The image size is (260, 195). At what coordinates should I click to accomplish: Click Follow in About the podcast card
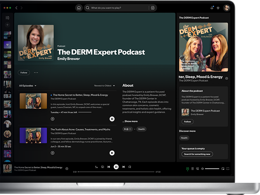[x=187, y=122]
